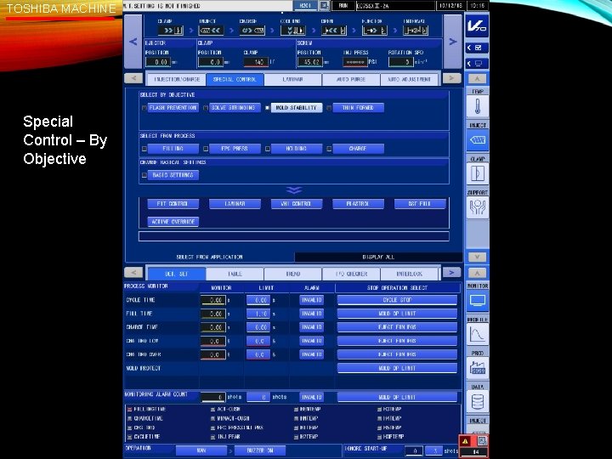Click the ACTIVE OVERRIDE button
The image size is (612, 459).
[173, 222]
